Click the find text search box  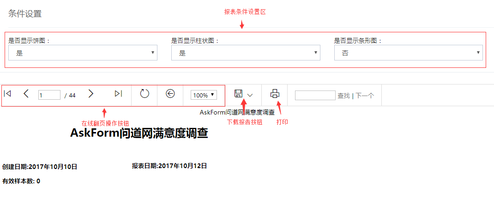click(315, 95)
